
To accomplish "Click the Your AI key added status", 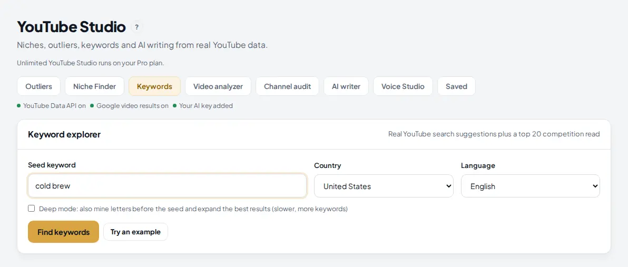I will coord(203,106).
